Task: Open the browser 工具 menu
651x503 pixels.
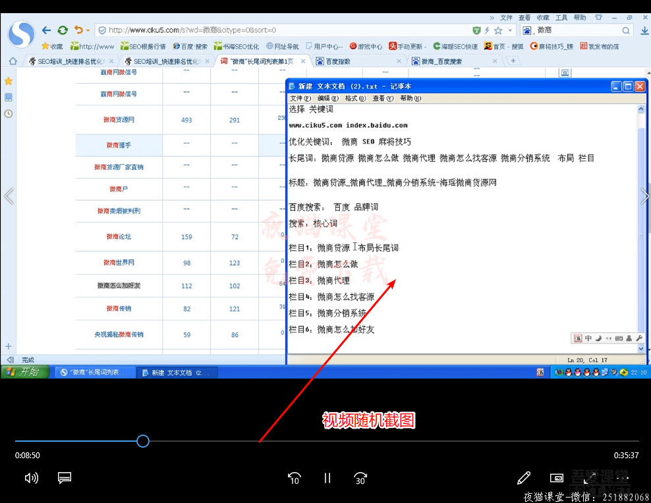Action: (x=561, y=17)
